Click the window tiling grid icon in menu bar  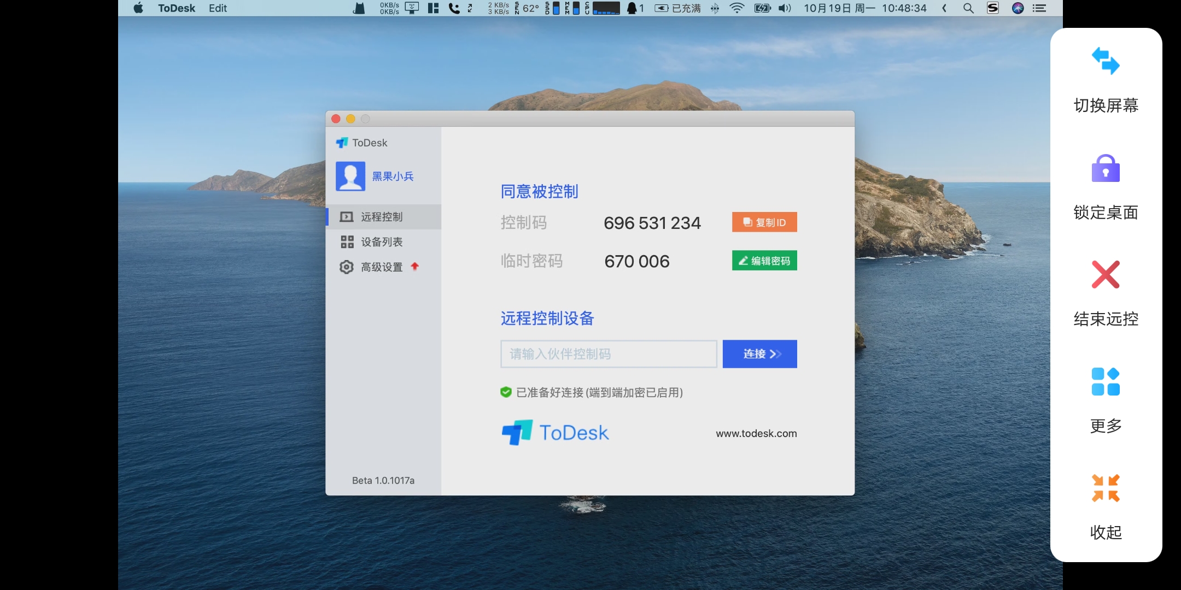(x=433, y=8)
